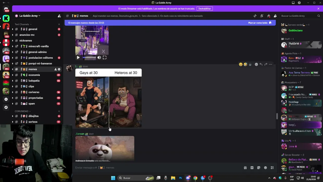Open the emoji picker in message bar
The height and width of the screenshot is (182, 323).
click(265, 168)
